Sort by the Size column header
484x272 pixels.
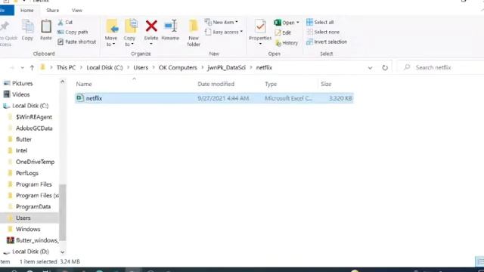(x=326, y=84)
